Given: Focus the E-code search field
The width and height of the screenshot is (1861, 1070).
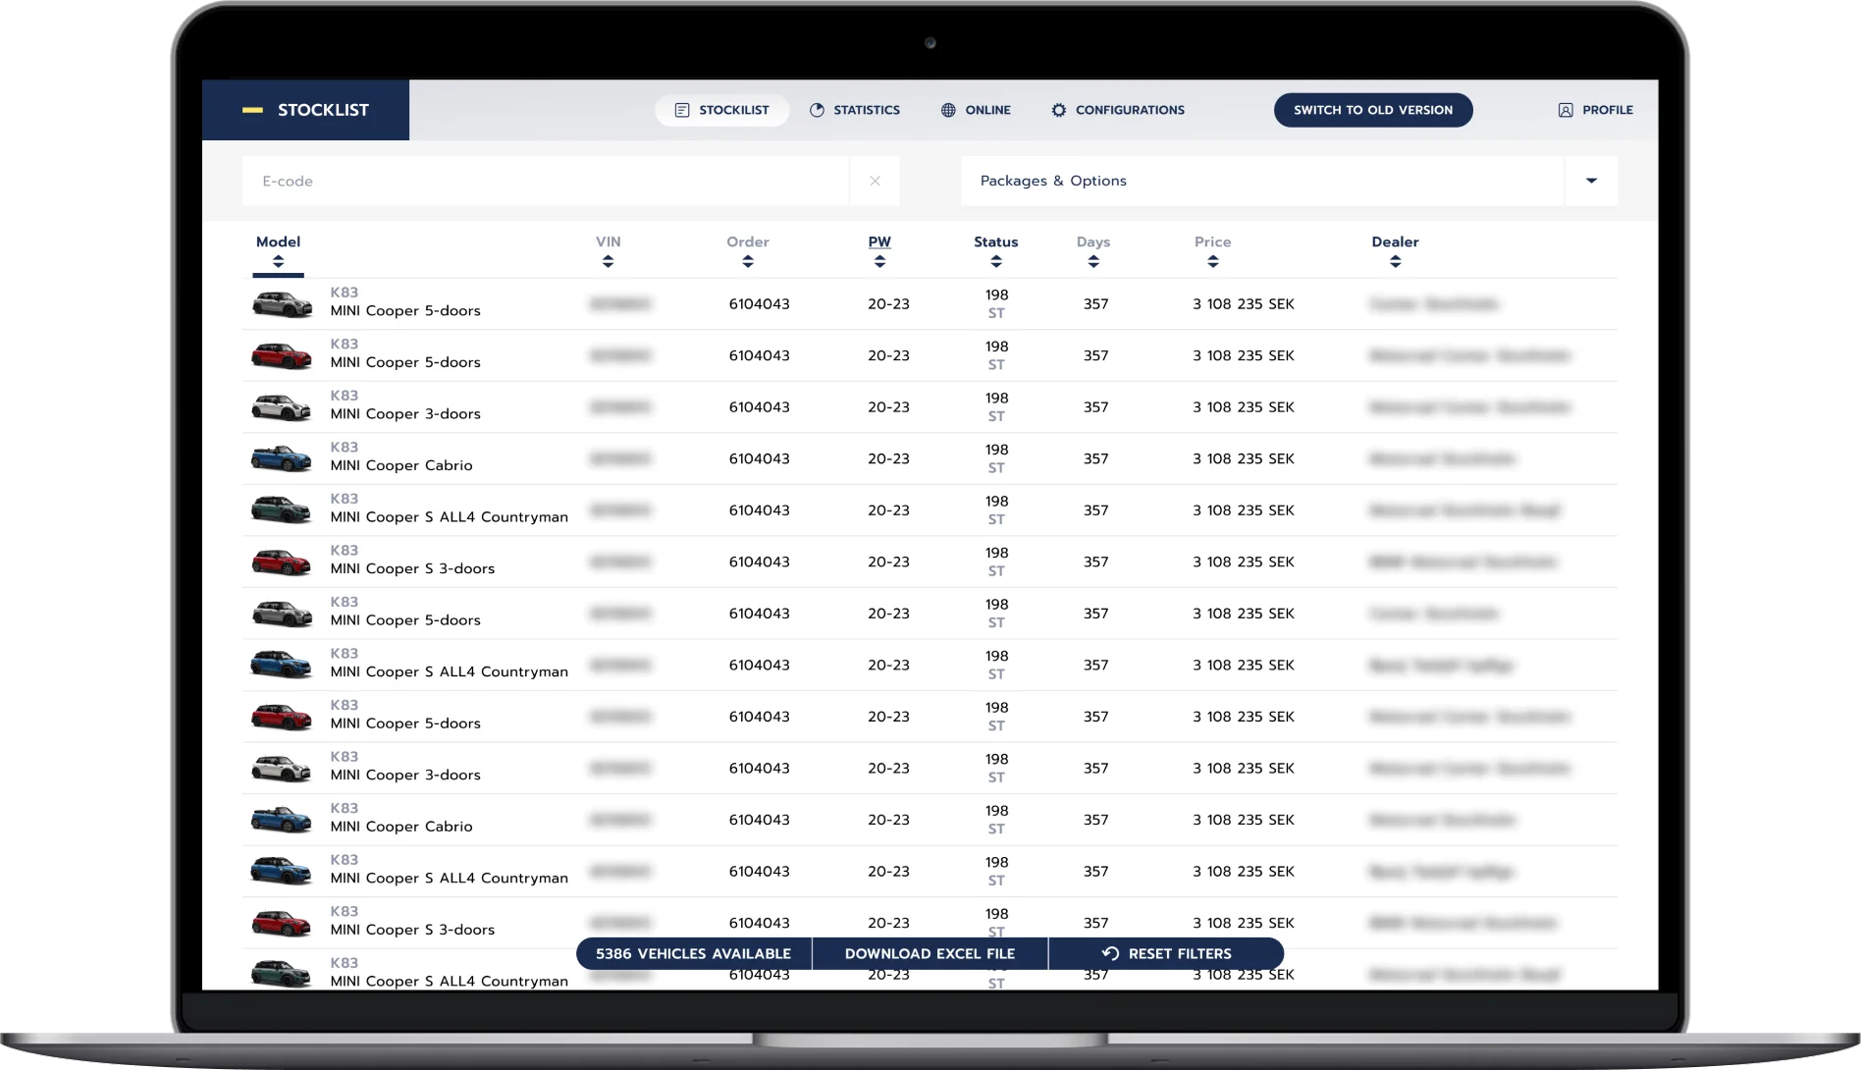Looking at the screenshot, I should [545, 182].
